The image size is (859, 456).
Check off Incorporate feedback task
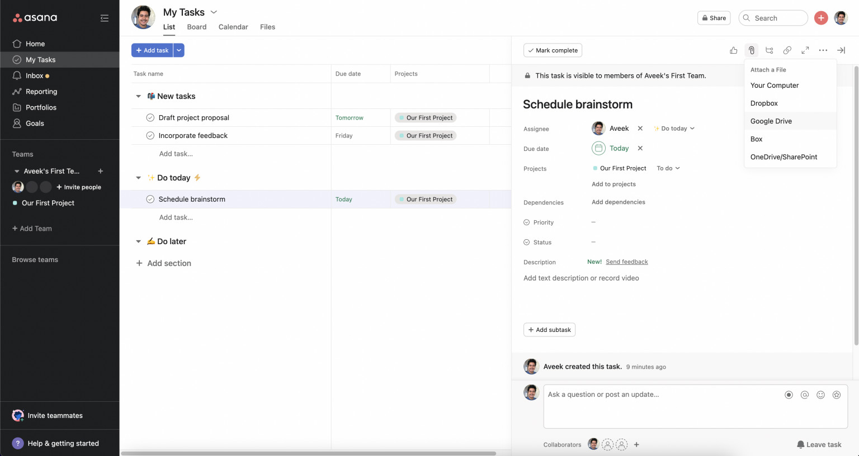[x=150, y=136]
